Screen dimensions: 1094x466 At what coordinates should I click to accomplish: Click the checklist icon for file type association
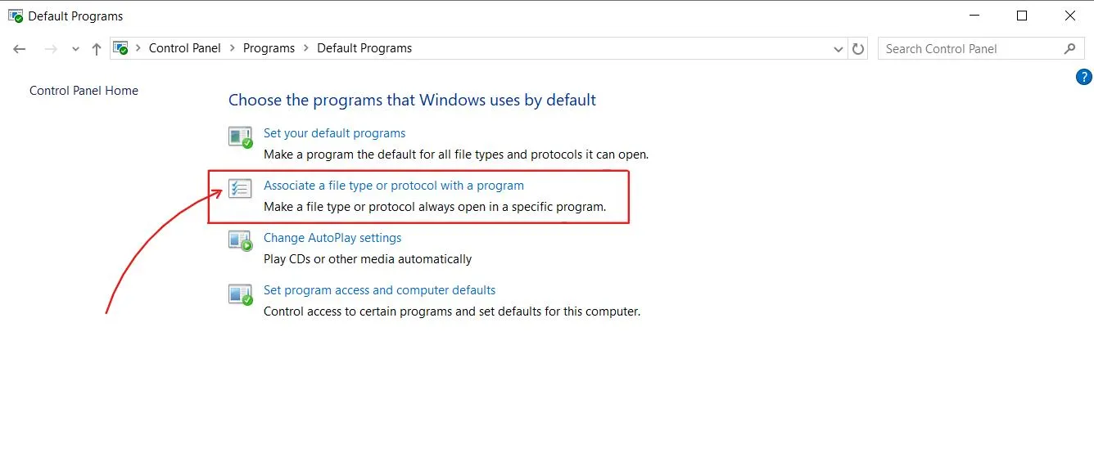[x=240, y=189]
